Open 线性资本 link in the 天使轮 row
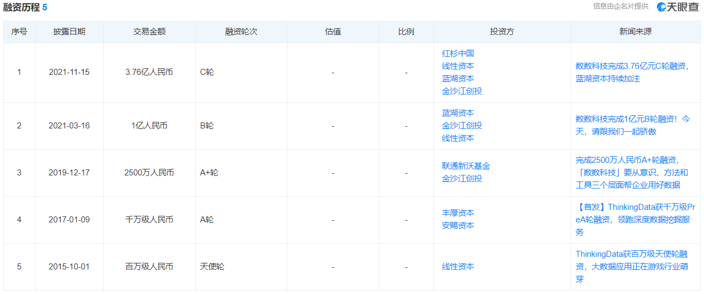 [458, 267]
